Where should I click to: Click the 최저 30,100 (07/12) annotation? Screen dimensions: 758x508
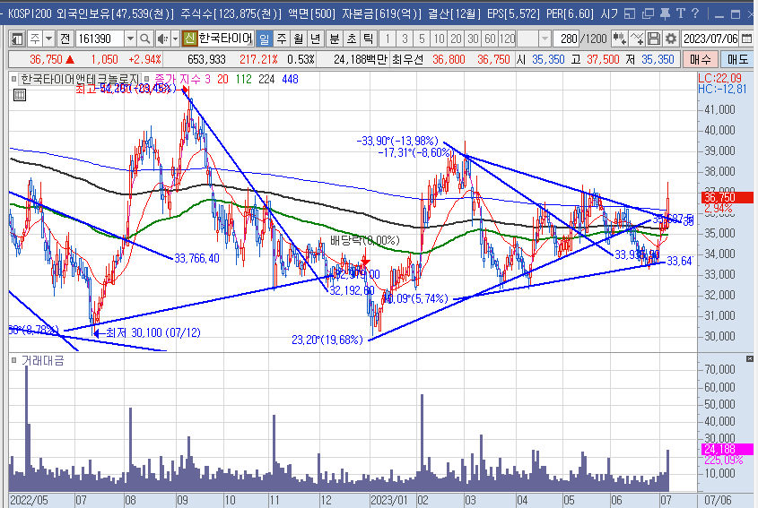point(147,332)
